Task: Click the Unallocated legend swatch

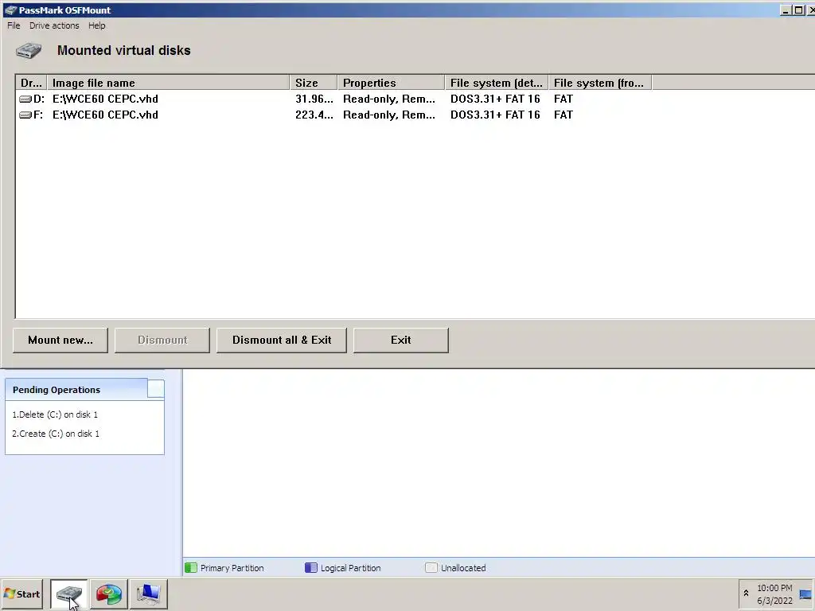Action: click(x=431, y=568)
